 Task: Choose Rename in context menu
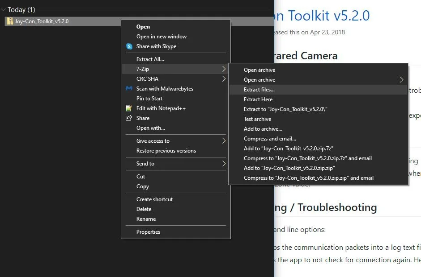176,219
